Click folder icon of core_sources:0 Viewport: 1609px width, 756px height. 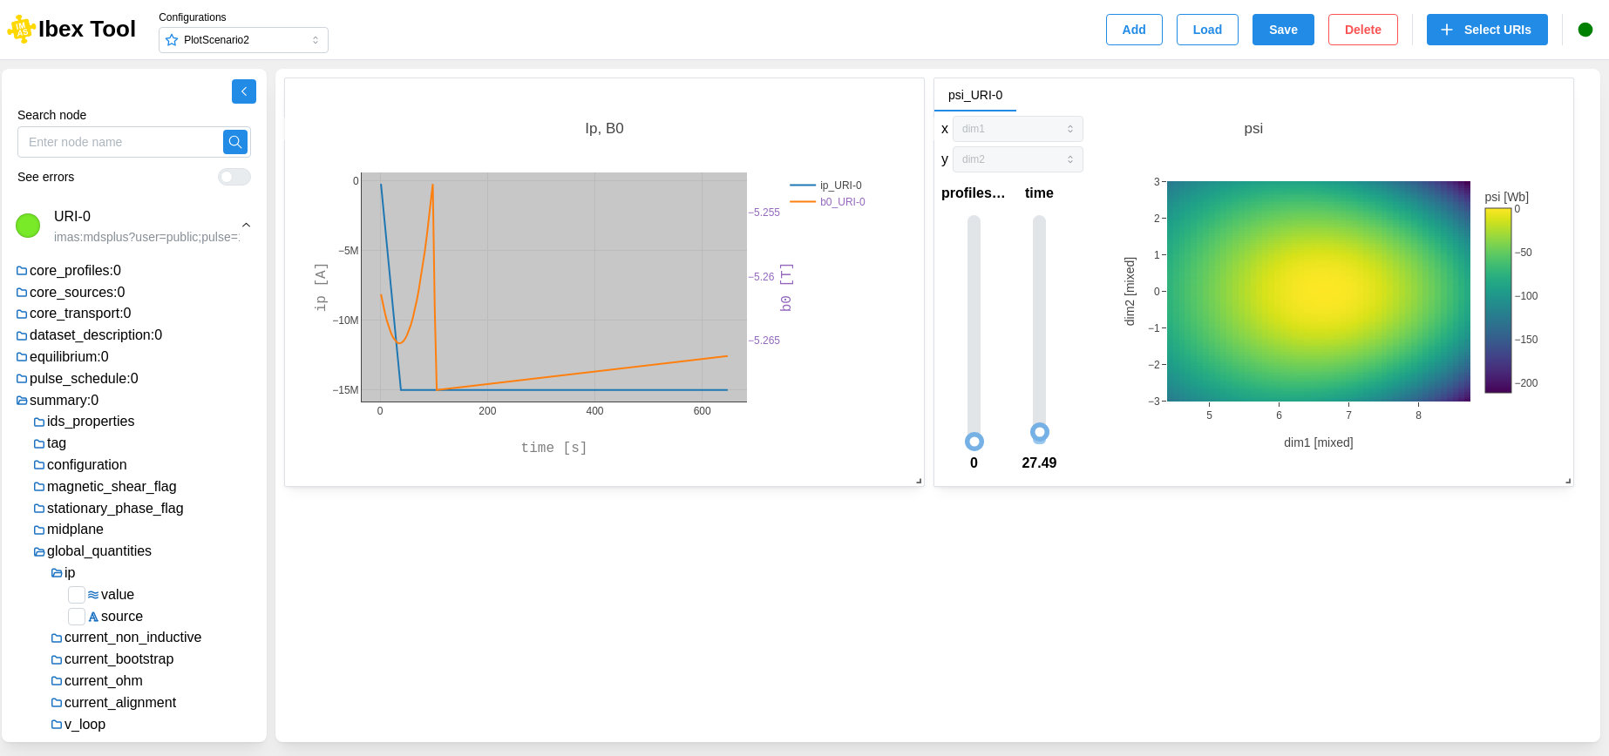[x=22, y=293]
